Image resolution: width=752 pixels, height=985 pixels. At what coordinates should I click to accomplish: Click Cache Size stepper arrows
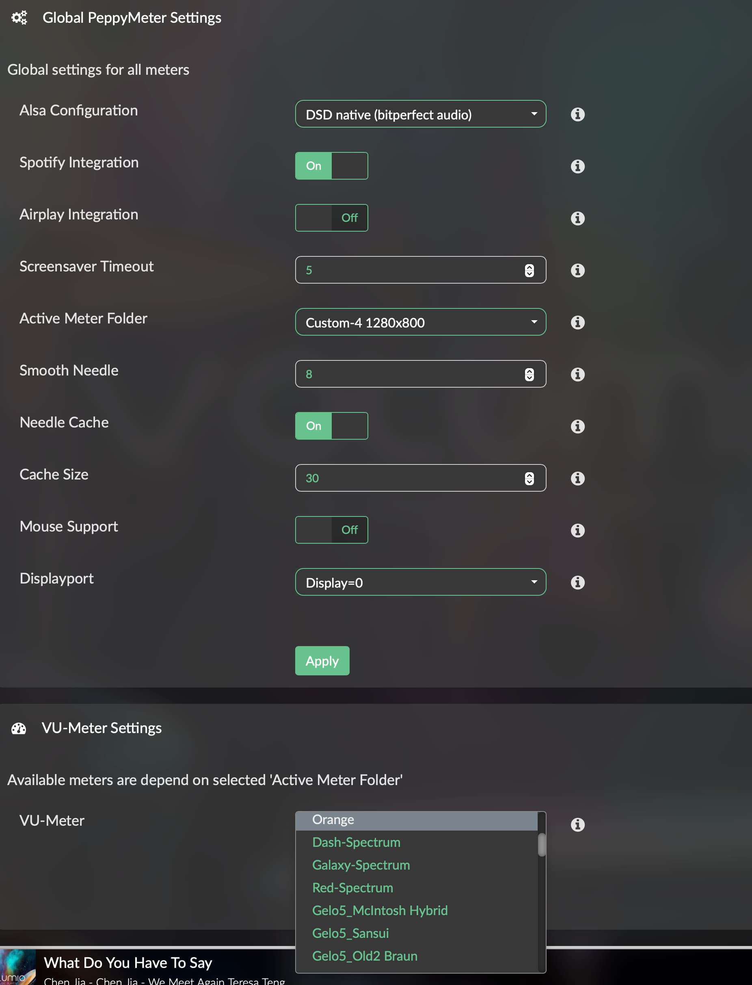529,478
